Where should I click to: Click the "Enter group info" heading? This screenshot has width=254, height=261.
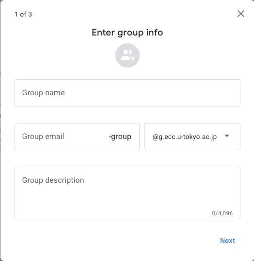coord(127,33)
